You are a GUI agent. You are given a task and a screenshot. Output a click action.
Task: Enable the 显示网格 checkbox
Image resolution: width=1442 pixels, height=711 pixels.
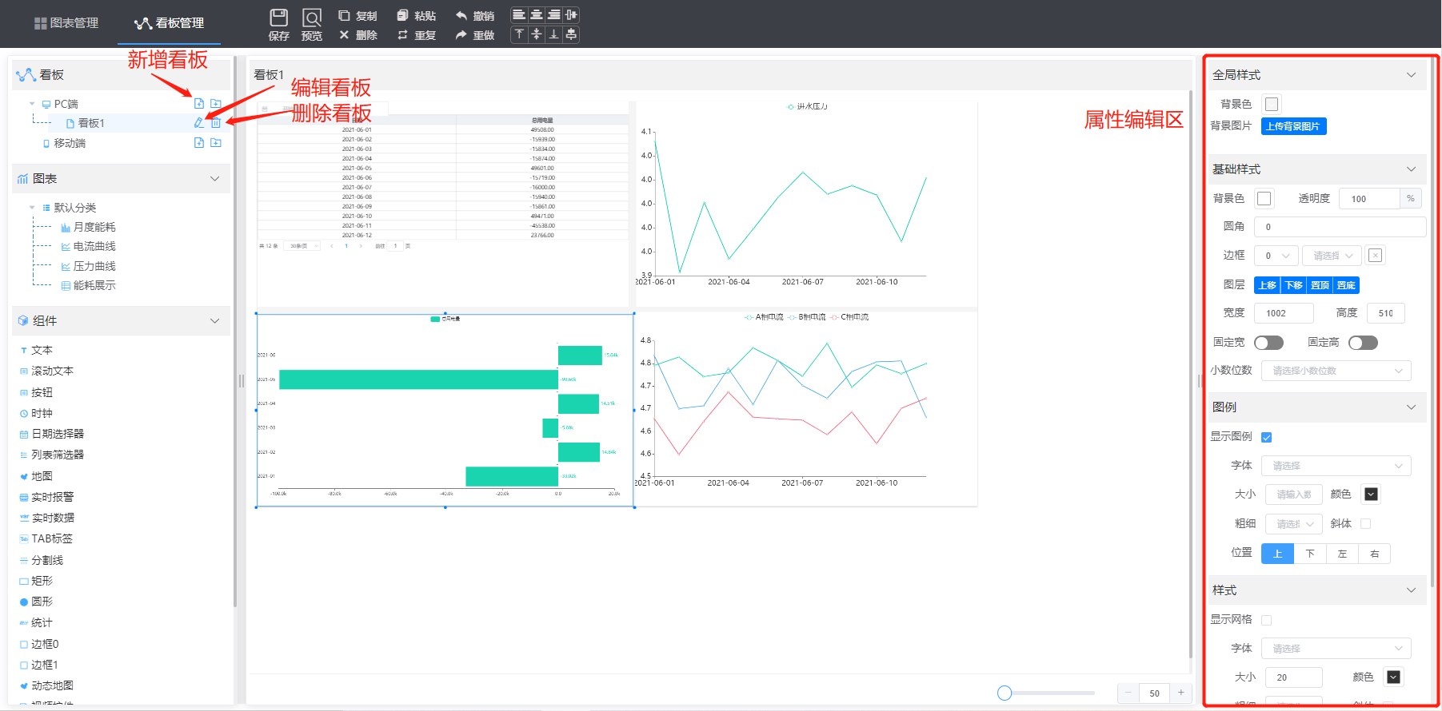coord(1267,620)
